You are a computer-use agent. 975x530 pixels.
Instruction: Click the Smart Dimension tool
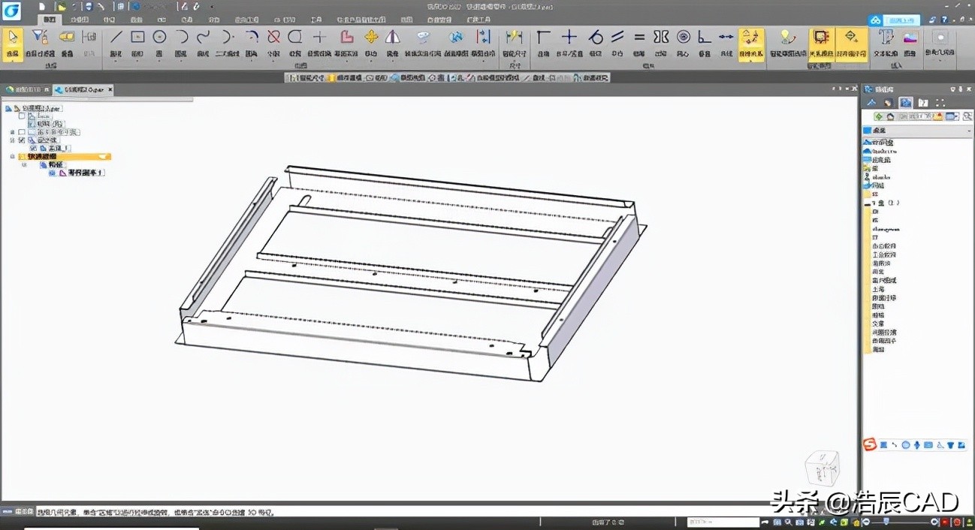(x=514, y=38)
